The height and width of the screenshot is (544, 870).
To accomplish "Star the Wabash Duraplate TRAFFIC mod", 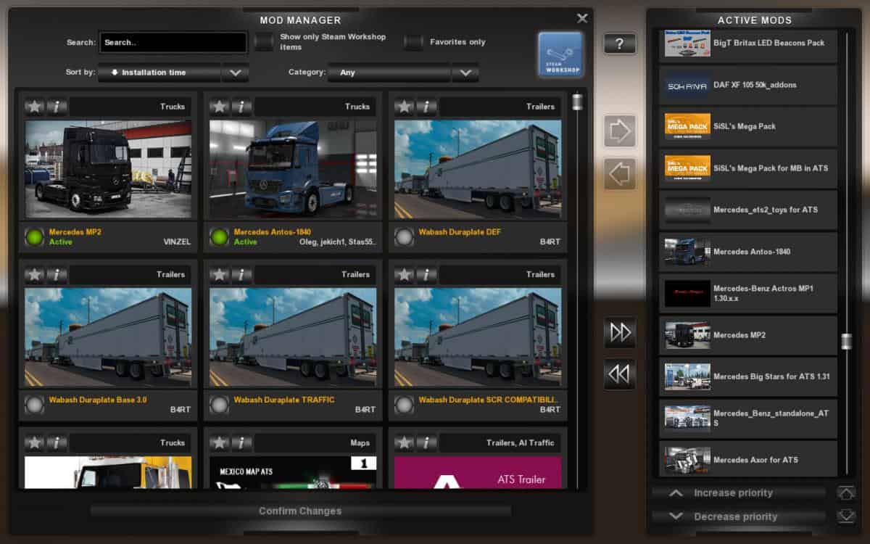I will tap(220, 275).
